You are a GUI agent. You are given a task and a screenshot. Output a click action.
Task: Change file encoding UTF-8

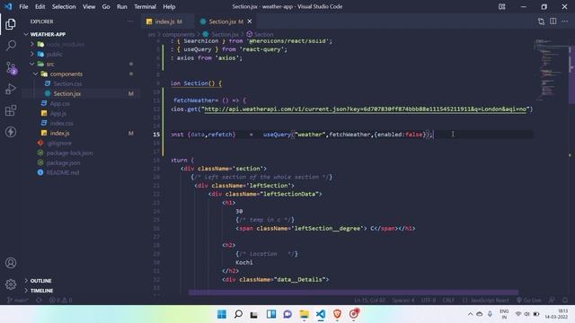(x=429, y=300)
